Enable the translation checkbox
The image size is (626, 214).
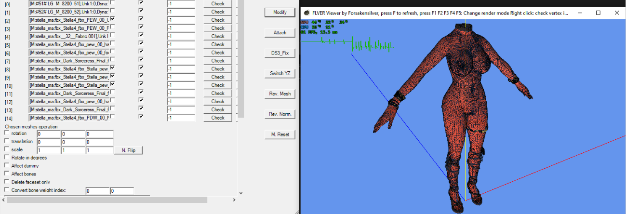coord(6,141)
